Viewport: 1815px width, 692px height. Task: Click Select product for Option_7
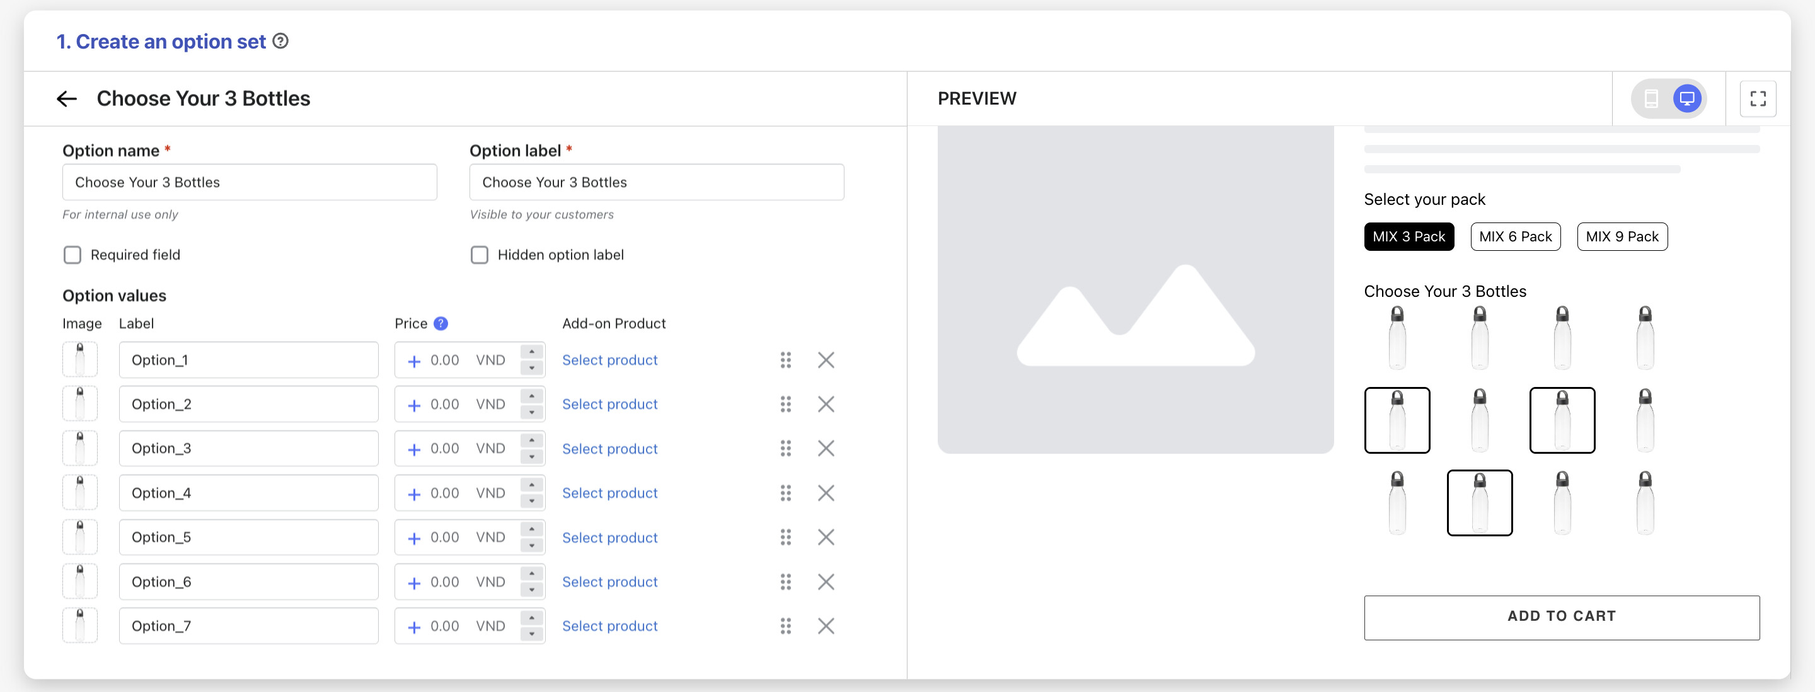(x=609, y=626)
